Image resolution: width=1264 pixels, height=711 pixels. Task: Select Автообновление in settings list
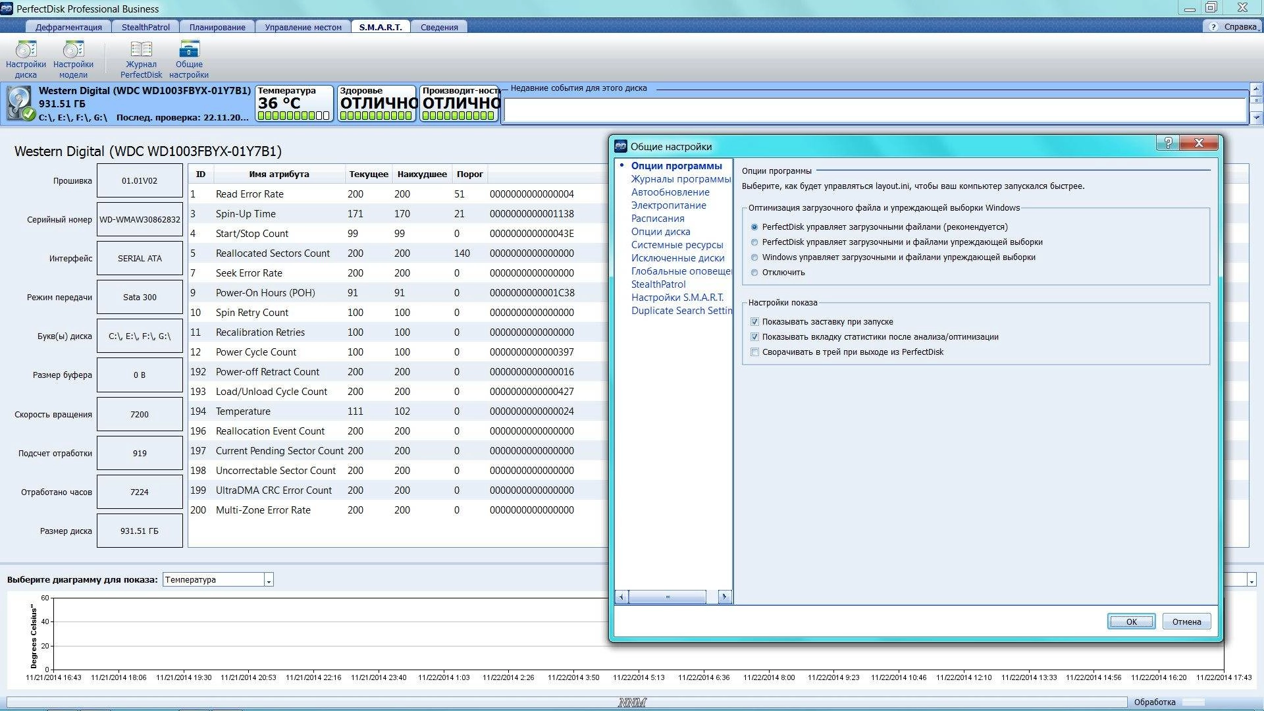point(670,192)
